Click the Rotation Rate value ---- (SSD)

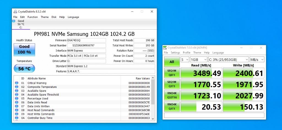point(144,51)
